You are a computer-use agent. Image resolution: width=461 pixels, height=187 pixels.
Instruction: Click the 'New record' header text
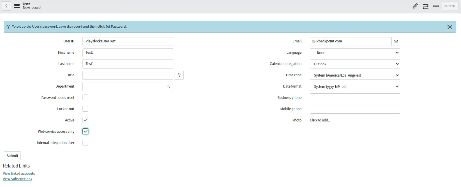pos(31,8)
